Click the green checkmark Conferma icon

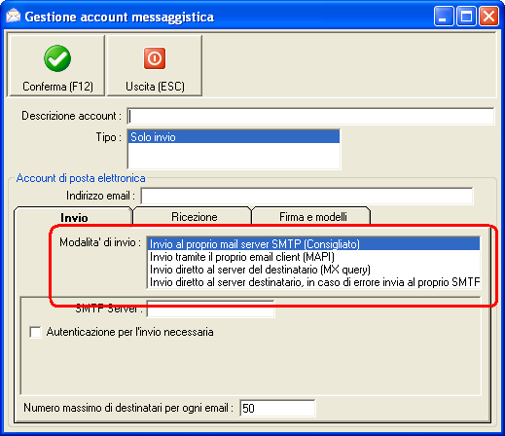[x=57, y=58]
